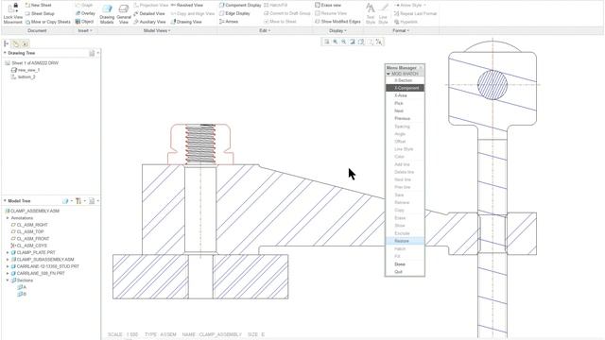Select CL_ASM_CSYS coordinate system
This screenshot has height=340, width=605.
point(29,246)
